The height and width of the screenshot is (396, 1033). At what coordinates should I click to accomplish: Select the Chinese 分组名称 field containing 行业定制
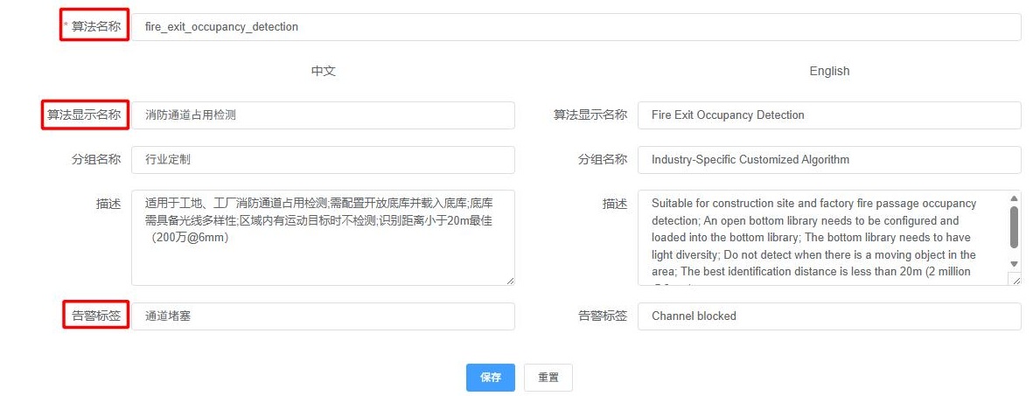[323, 159]
